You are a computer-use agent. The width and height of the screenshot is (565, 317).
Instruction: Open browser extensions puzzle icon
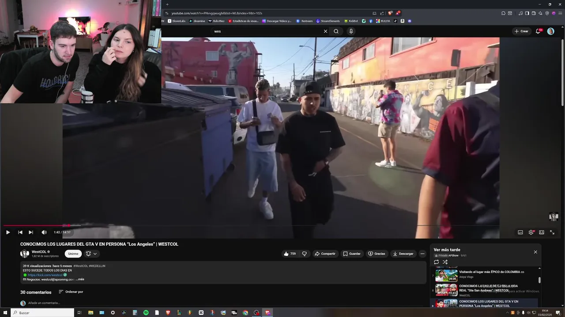pyautogui.click(x=503, y=13)
